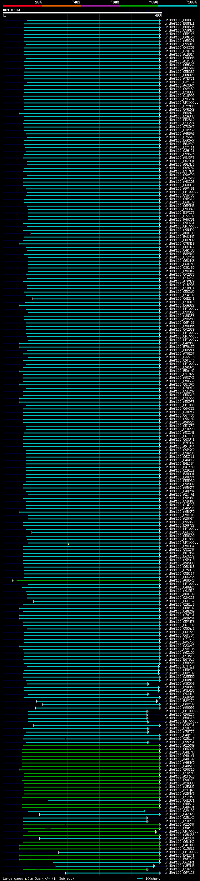Select the UniRef100_Q29197 label
Viewport: 200px width, 881px height.
pos(179,811)
